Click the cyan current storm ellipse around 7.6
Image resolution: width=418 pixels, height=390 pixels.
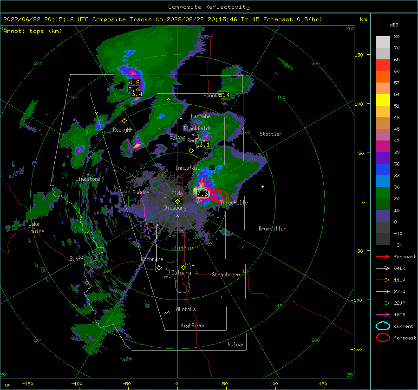pos(202,193)
